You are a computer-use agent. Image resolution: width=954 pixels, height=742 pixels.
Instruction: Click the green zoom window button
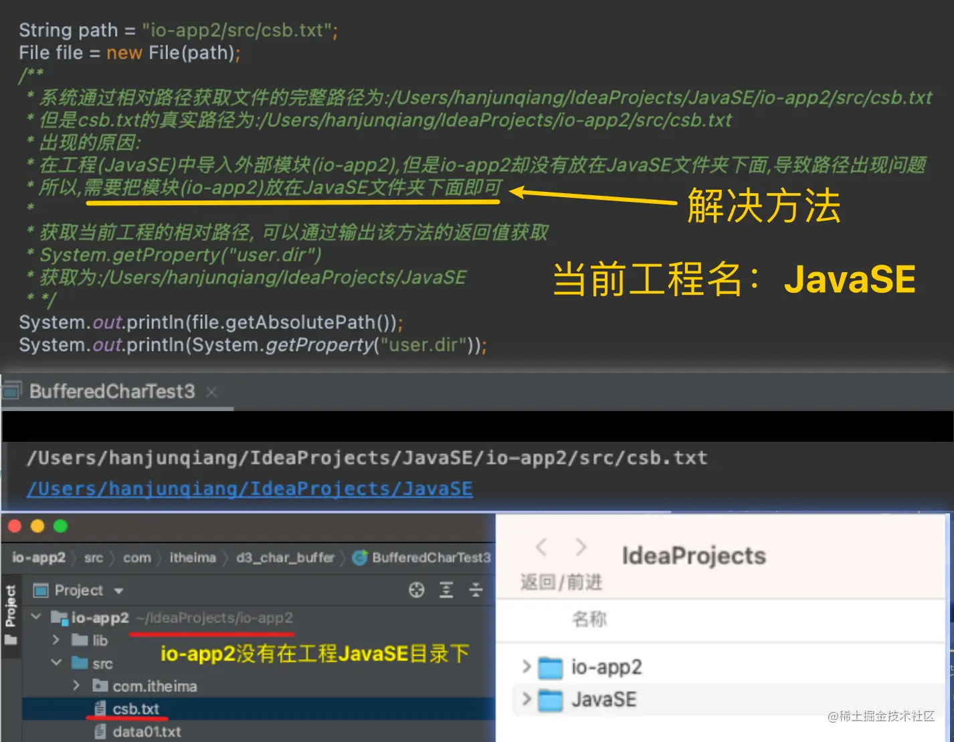(60, 526)
